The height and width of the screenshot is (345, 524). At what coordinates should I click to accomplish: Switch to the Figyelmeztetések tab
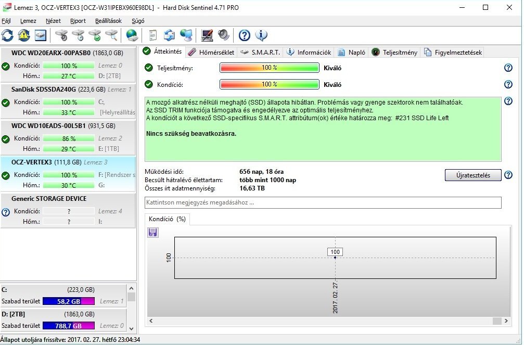(453, 53)
